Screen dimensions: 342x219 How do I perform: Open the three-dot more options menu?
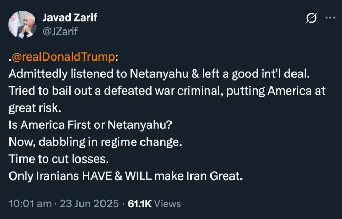tap(330, 18)
